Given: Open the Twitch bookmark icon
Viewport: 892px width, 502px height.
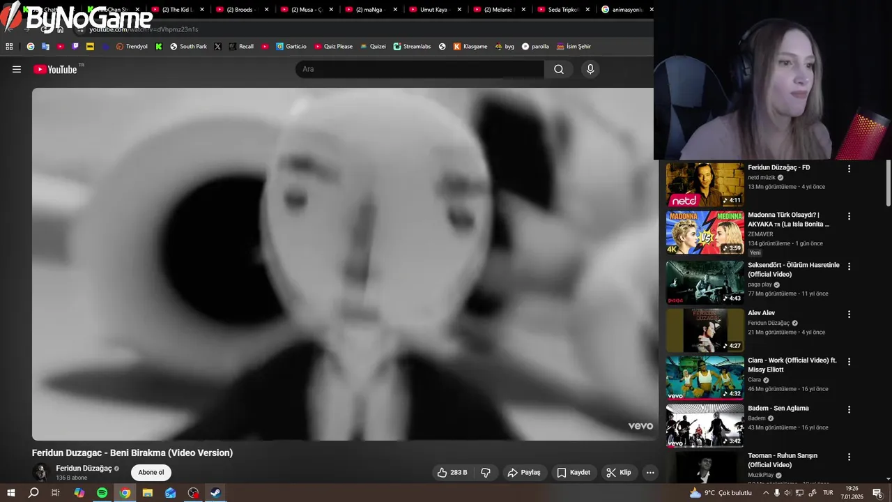Looking at the screenshot, I should click(x=75, y=47).
